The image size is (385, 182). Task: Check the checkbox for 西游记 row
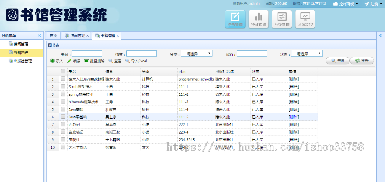(x=63, y=124)
